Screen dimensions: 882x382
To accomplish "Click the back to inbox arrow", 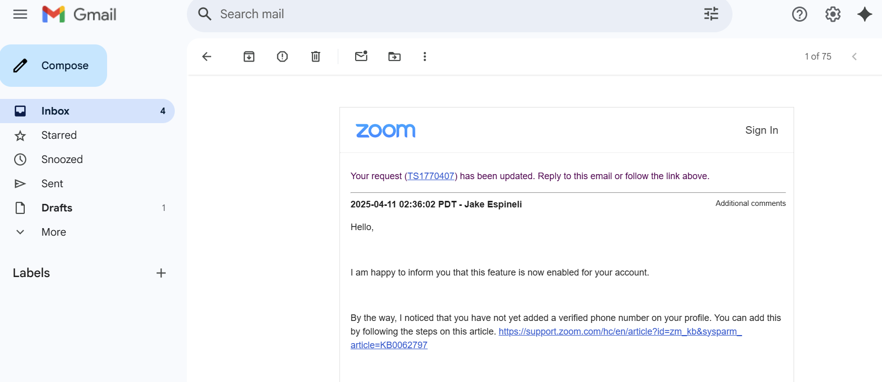I will (x=207, y=57).
